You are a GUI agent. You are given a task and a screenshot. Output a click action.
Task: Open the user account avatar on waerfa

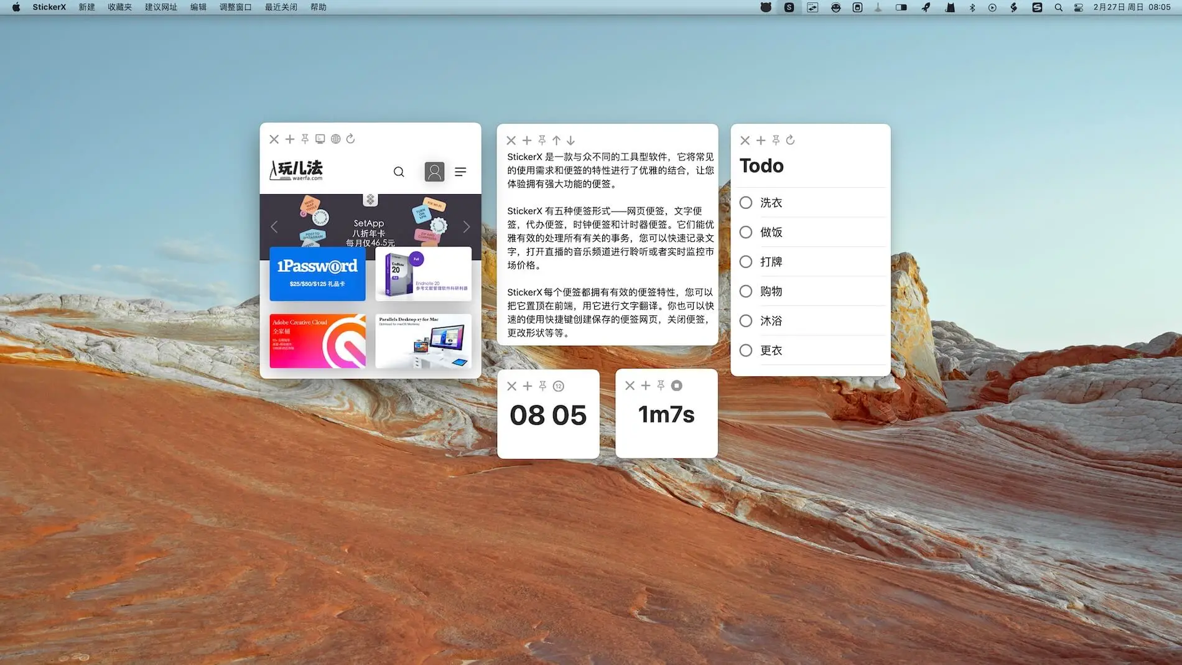tap(434, 171)
